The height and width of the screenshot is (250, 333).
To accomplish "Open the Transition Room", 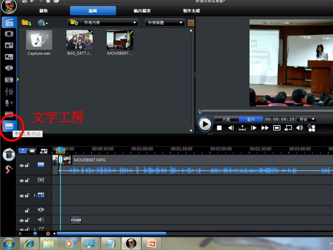I will 9,80.
